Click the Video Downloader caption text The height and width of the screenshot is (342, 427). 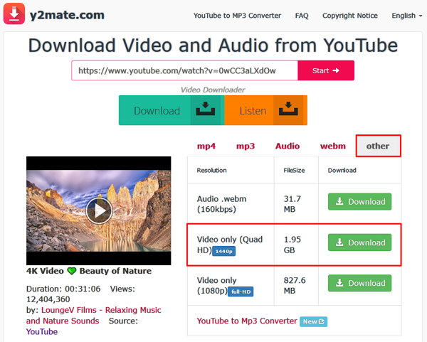click(x=213, y=90)
